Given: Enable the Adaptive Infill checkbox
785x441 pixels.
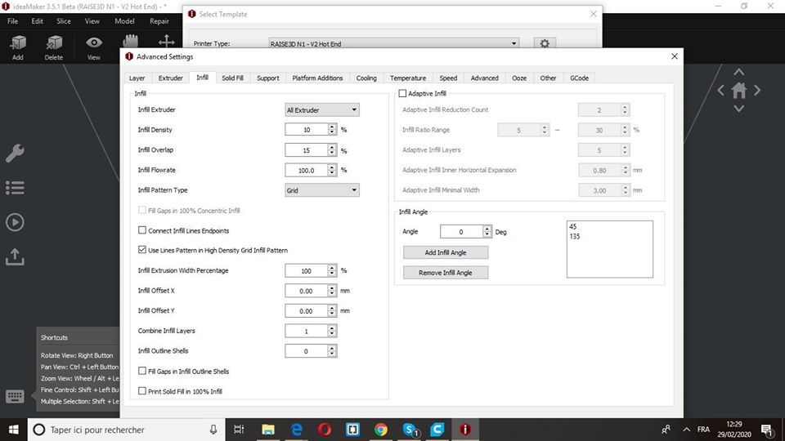Looking at the screenshot, I should (x=402, y=93).
